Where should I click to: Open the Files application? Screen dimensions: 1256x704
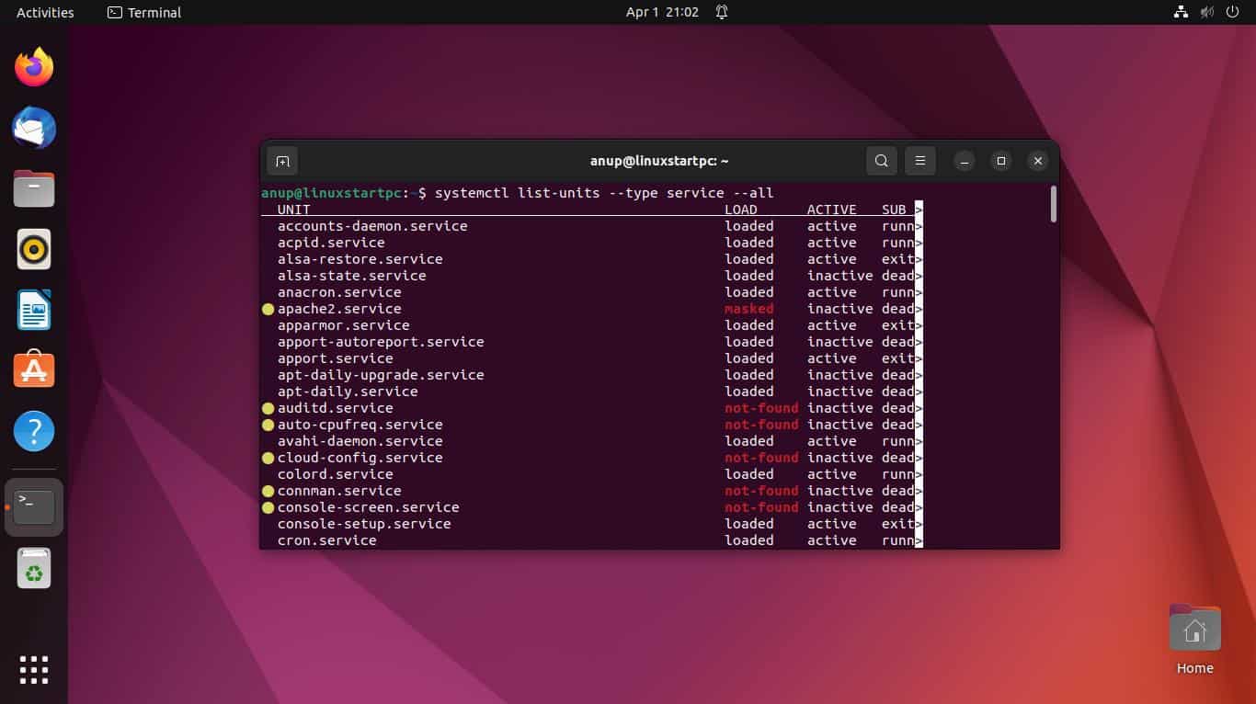coord(34,188)
